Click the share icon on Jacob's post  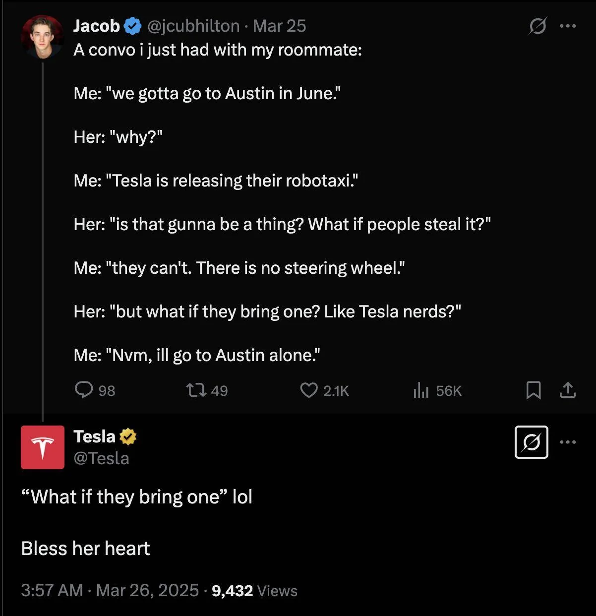(x=568, y=390)
